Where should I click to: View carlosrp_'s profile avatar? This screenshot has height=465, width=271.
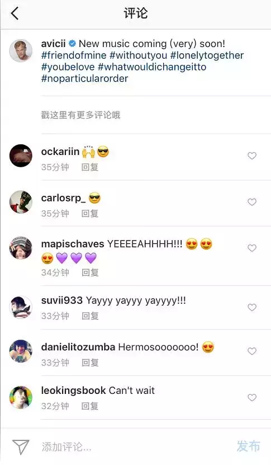[x=21, y=202]
